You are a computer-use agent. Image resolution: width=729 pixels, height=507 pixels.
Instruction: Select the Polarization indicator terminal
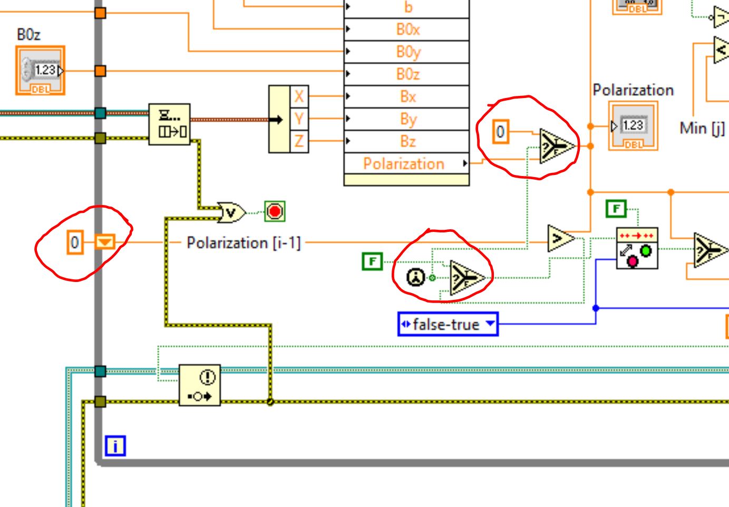click(633, 126)
